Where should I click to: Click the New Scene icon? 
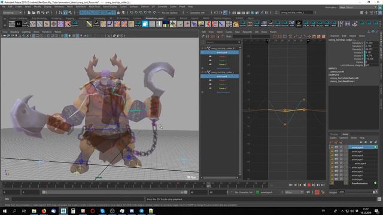pos(29,13)
